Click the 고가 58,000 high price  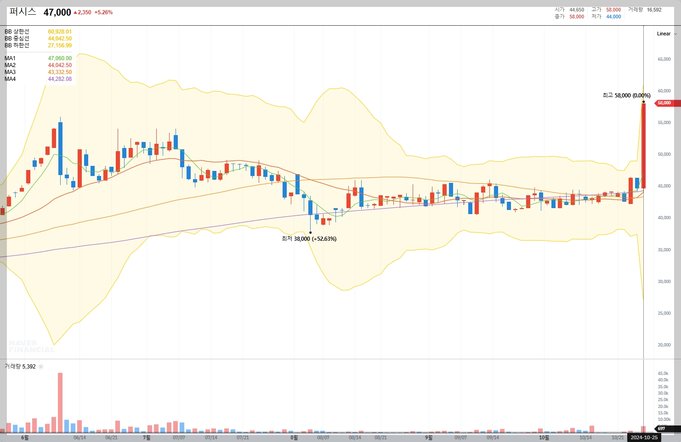tap(606, 10)
